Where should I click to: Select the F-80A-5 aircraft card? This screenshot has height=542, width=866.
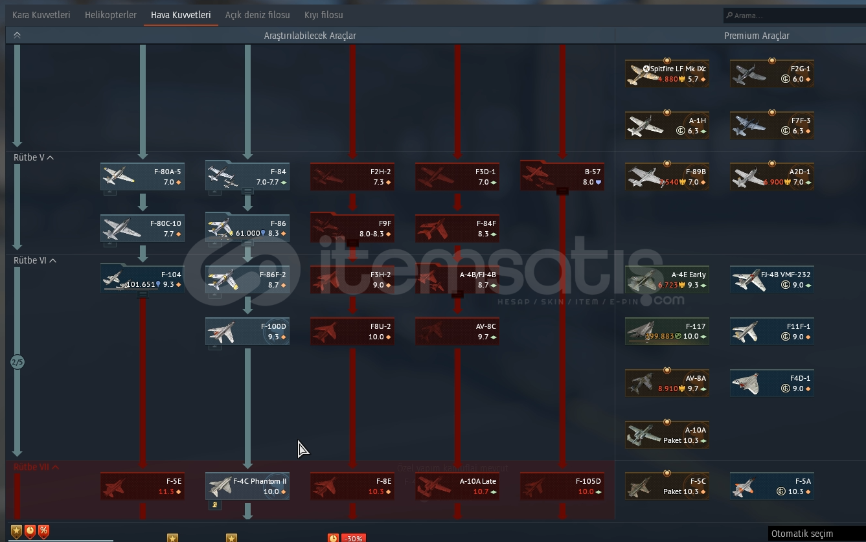[142, 176]
